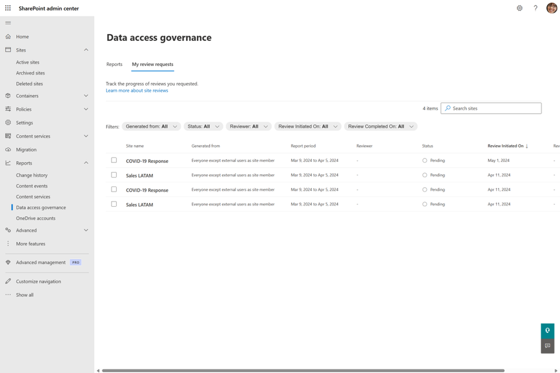Viewport: 560px width, 373px height.
Task: Open OneDrive accounts in sidebar
Action: pos(36,218)
